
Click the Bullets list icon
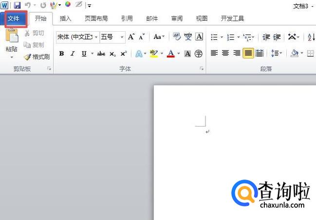pyautogui.click(x=214, y=37)
